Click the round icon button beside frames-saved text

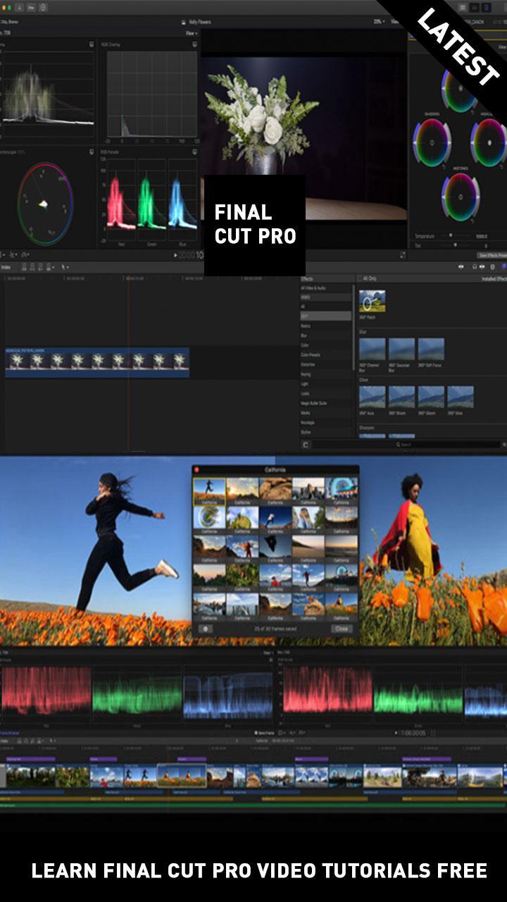[x=206, y=629]
